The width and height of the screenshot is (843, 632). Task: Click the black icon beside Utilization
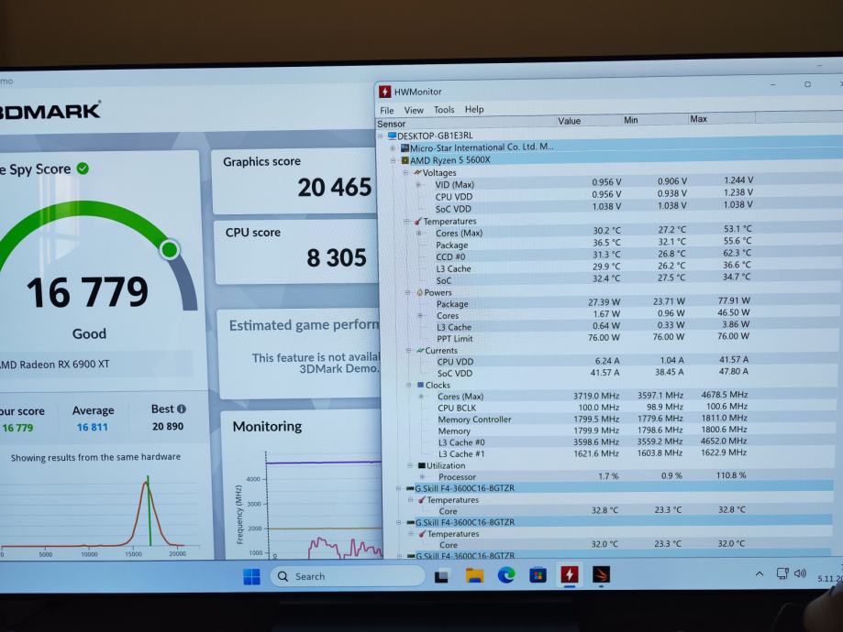point(422,465)
